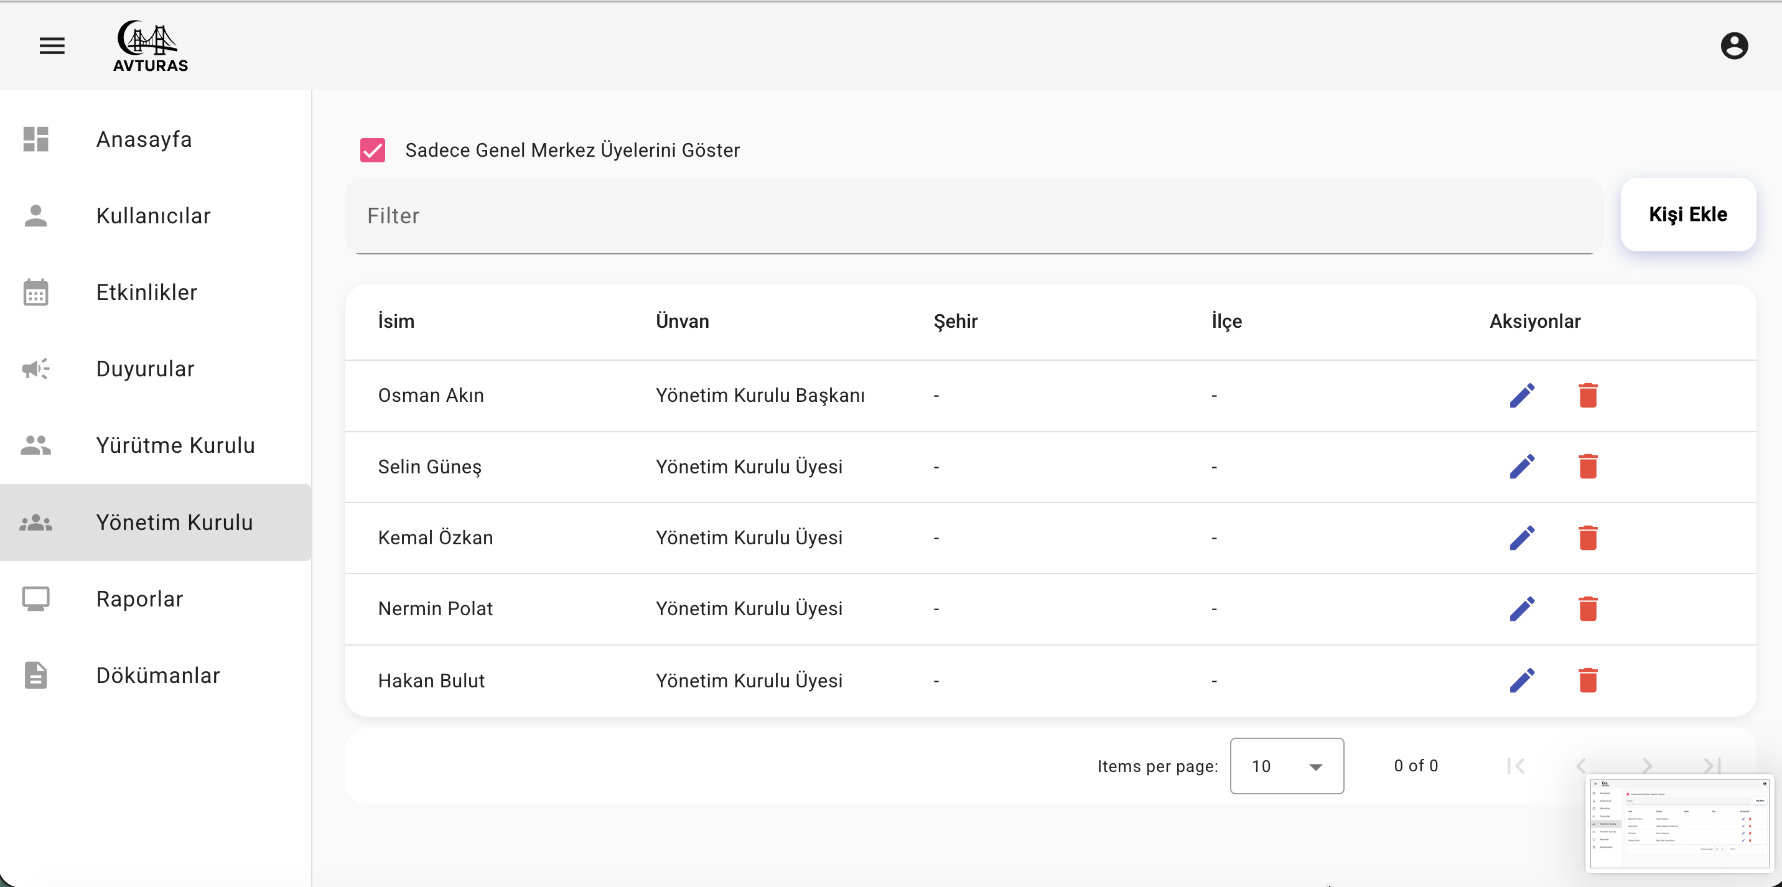This screenshot has width=1782, height=887.
Task: Open screenshot preview thumbnail
Action: click(1679, 823)
